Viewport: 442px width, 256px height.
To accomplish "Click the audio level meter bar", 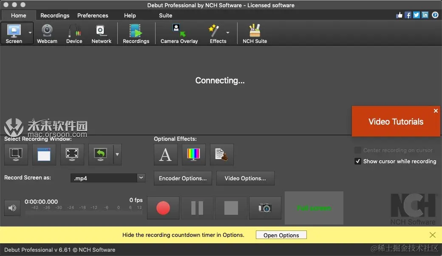I will pyautogui.click(x=84, y=213).
